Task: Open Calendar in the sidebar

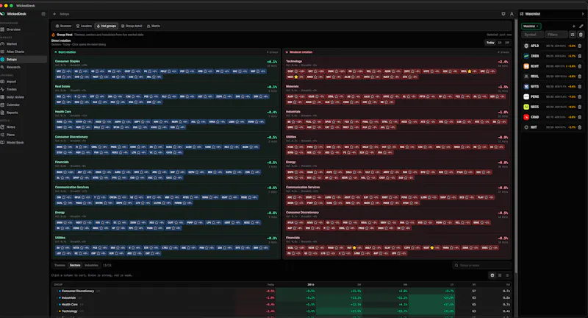Action: 12,105
